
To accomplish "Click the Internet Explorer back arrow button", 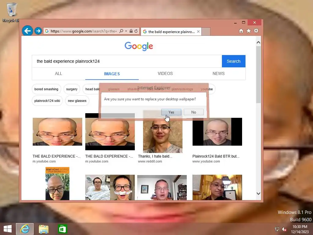I will (x=27, y=31).
